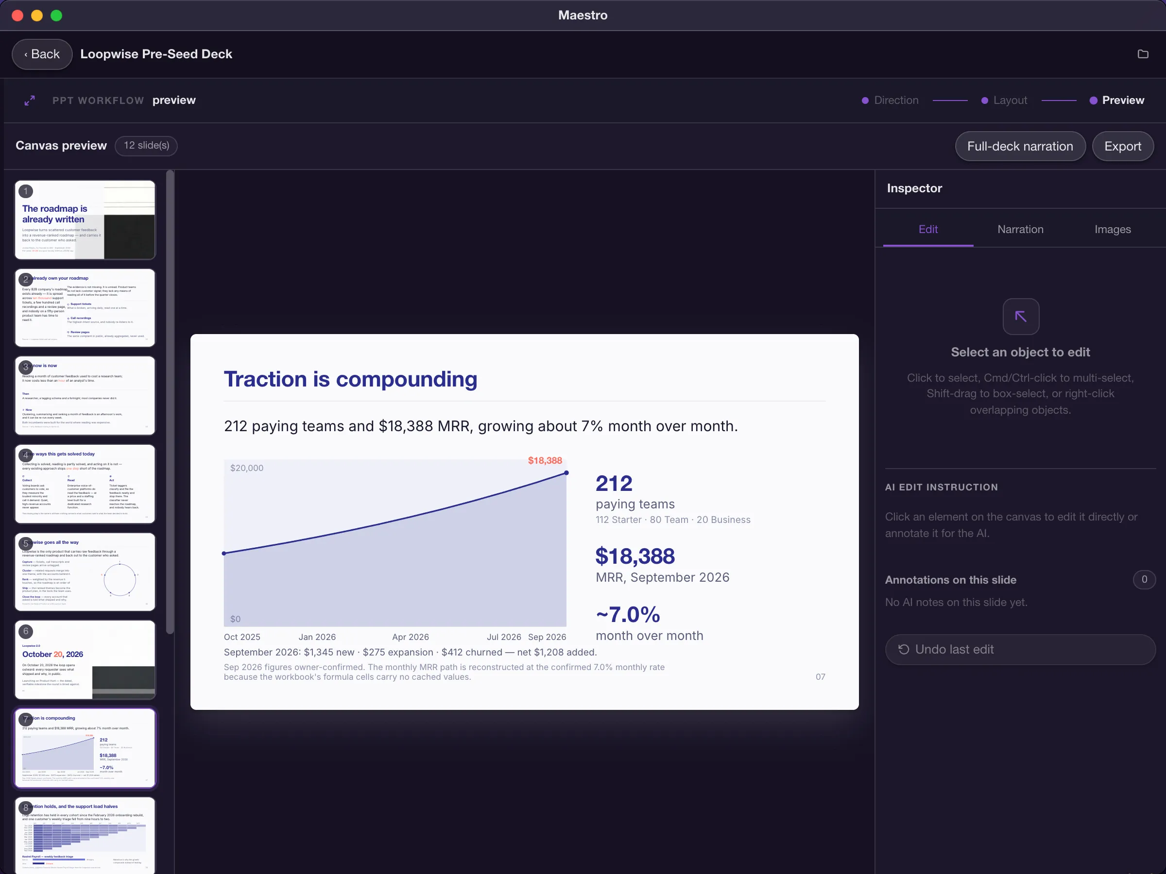Image resolution: width=1166 pixels, height=874 pixels.
Task: Click the 'Apr 2026' axis label
Action: [410, 637]
